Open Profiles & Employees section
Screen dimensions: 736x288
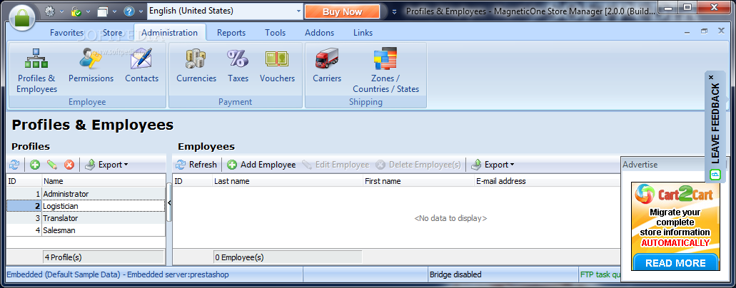pyautogui.click(x=36, y=71)
